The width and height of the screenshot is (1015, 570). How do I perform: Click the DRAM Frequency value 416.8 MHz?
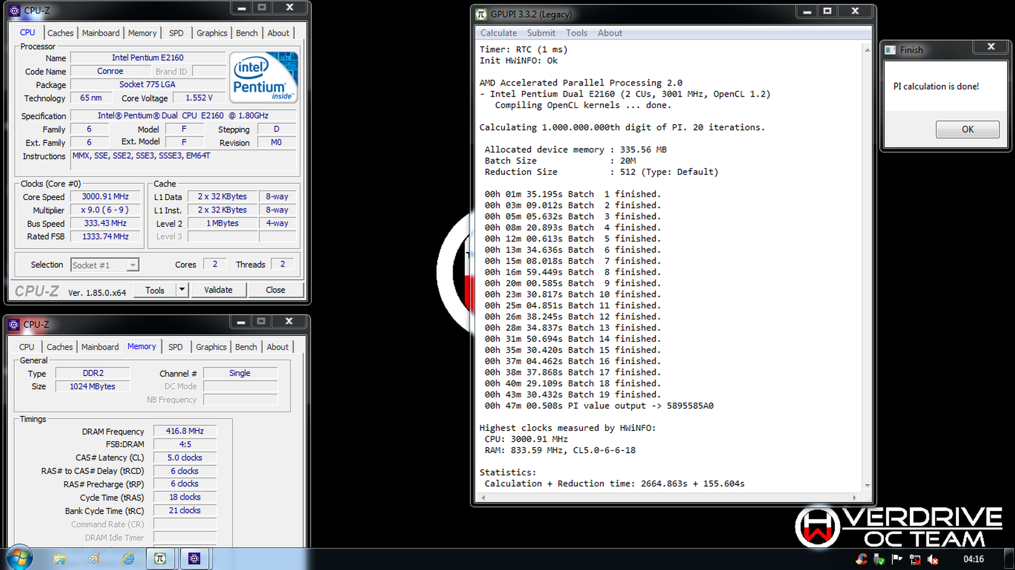tap(184, 431)
